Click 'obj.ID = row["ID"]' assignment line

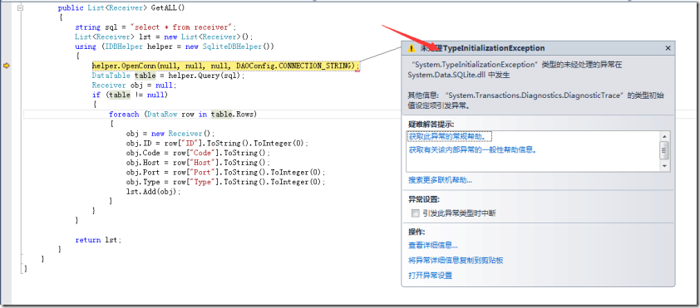(x=217, y=144)
